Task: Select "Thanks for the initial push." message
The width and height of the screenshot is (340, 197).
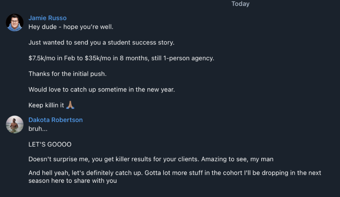Action: (x=68, y=74)
